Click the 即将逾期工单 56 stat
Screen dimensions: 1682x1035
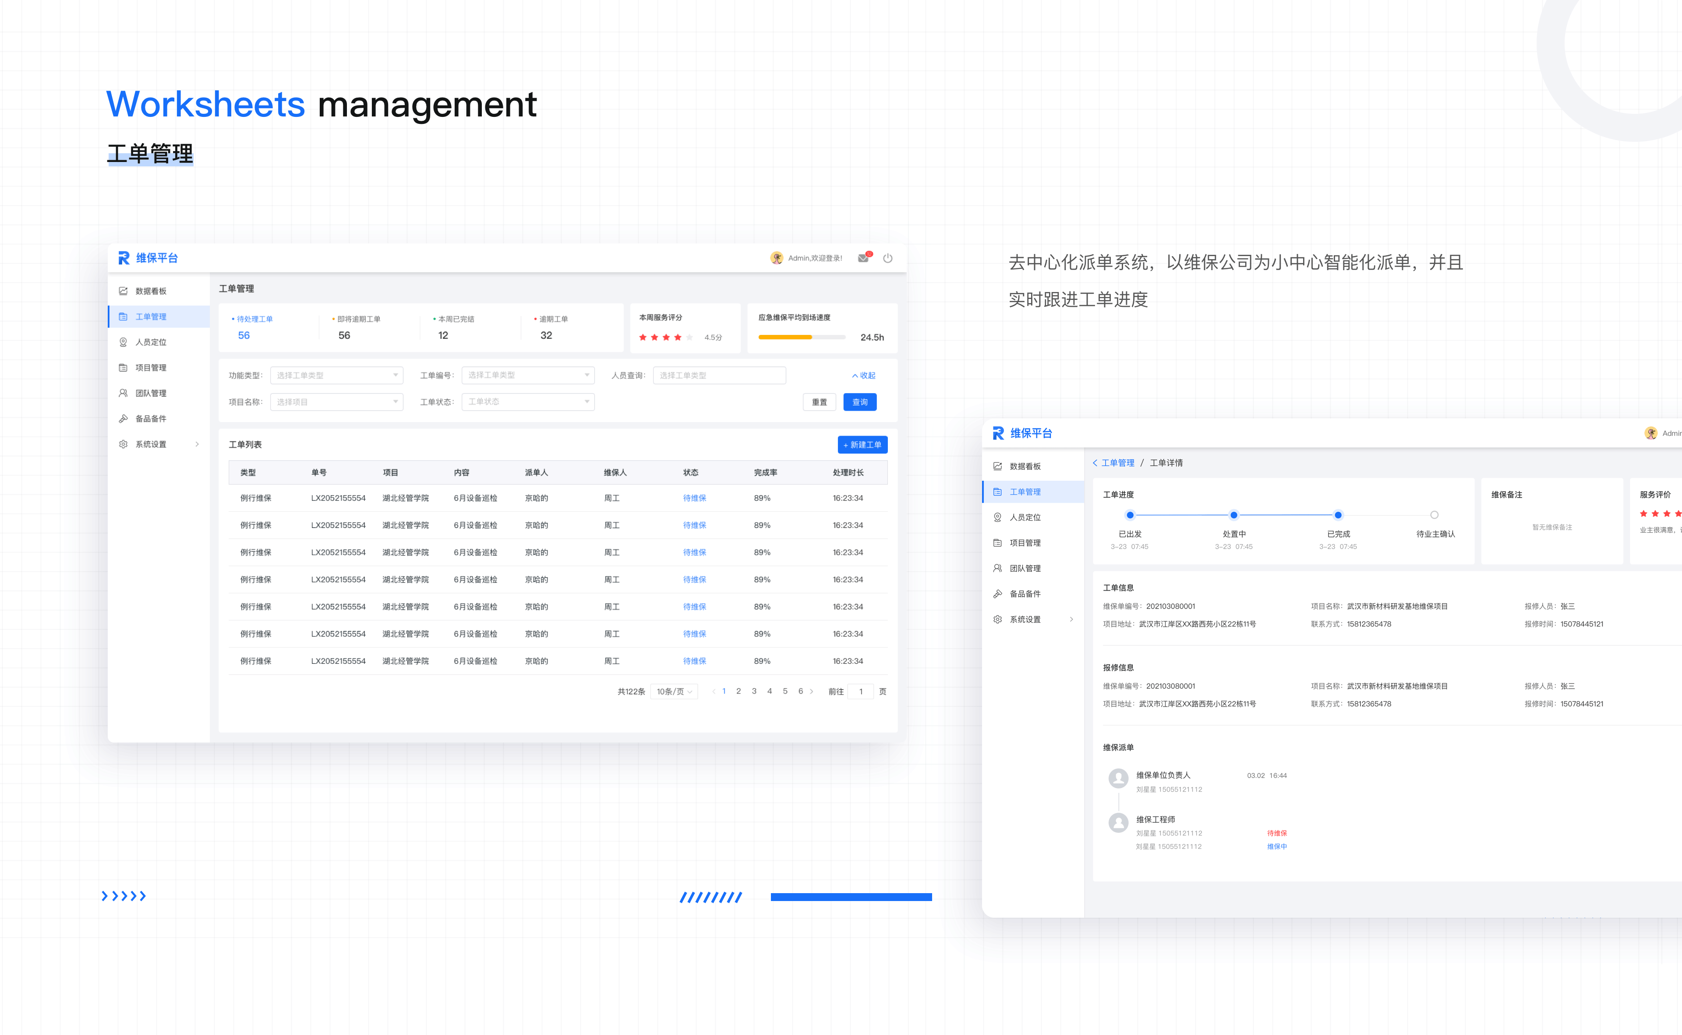(x=356, y=328)
